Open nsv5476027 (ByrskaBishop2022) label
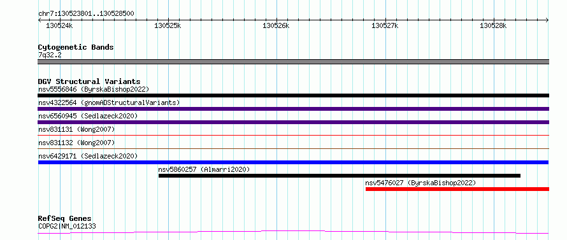Screen dimensions: 567x240 pyautogui.click(x=420, y=183)
